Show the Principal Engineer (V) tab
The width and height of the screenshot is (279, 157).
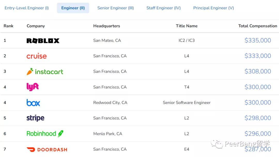[213, 8]
